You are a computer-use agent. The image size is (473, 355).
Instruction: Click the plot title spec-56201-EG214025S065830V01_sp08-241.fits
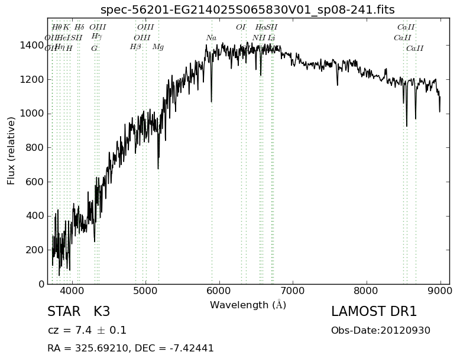coord(247,10)
